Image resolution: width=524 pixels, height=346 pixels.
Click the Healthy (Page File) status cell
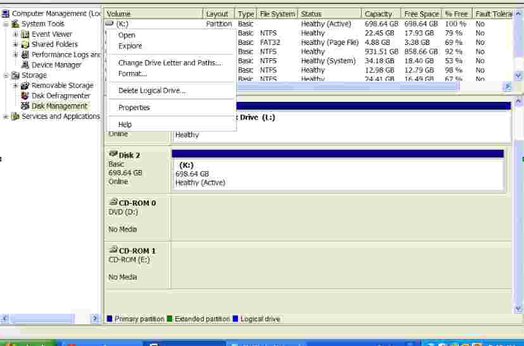click(330, 42)
